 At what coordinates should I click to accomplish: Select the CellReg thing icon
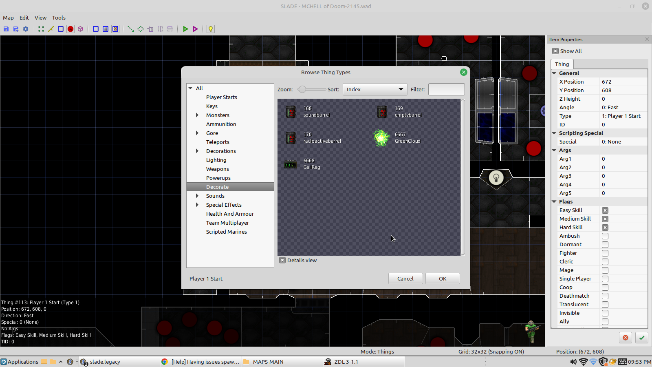291,164
